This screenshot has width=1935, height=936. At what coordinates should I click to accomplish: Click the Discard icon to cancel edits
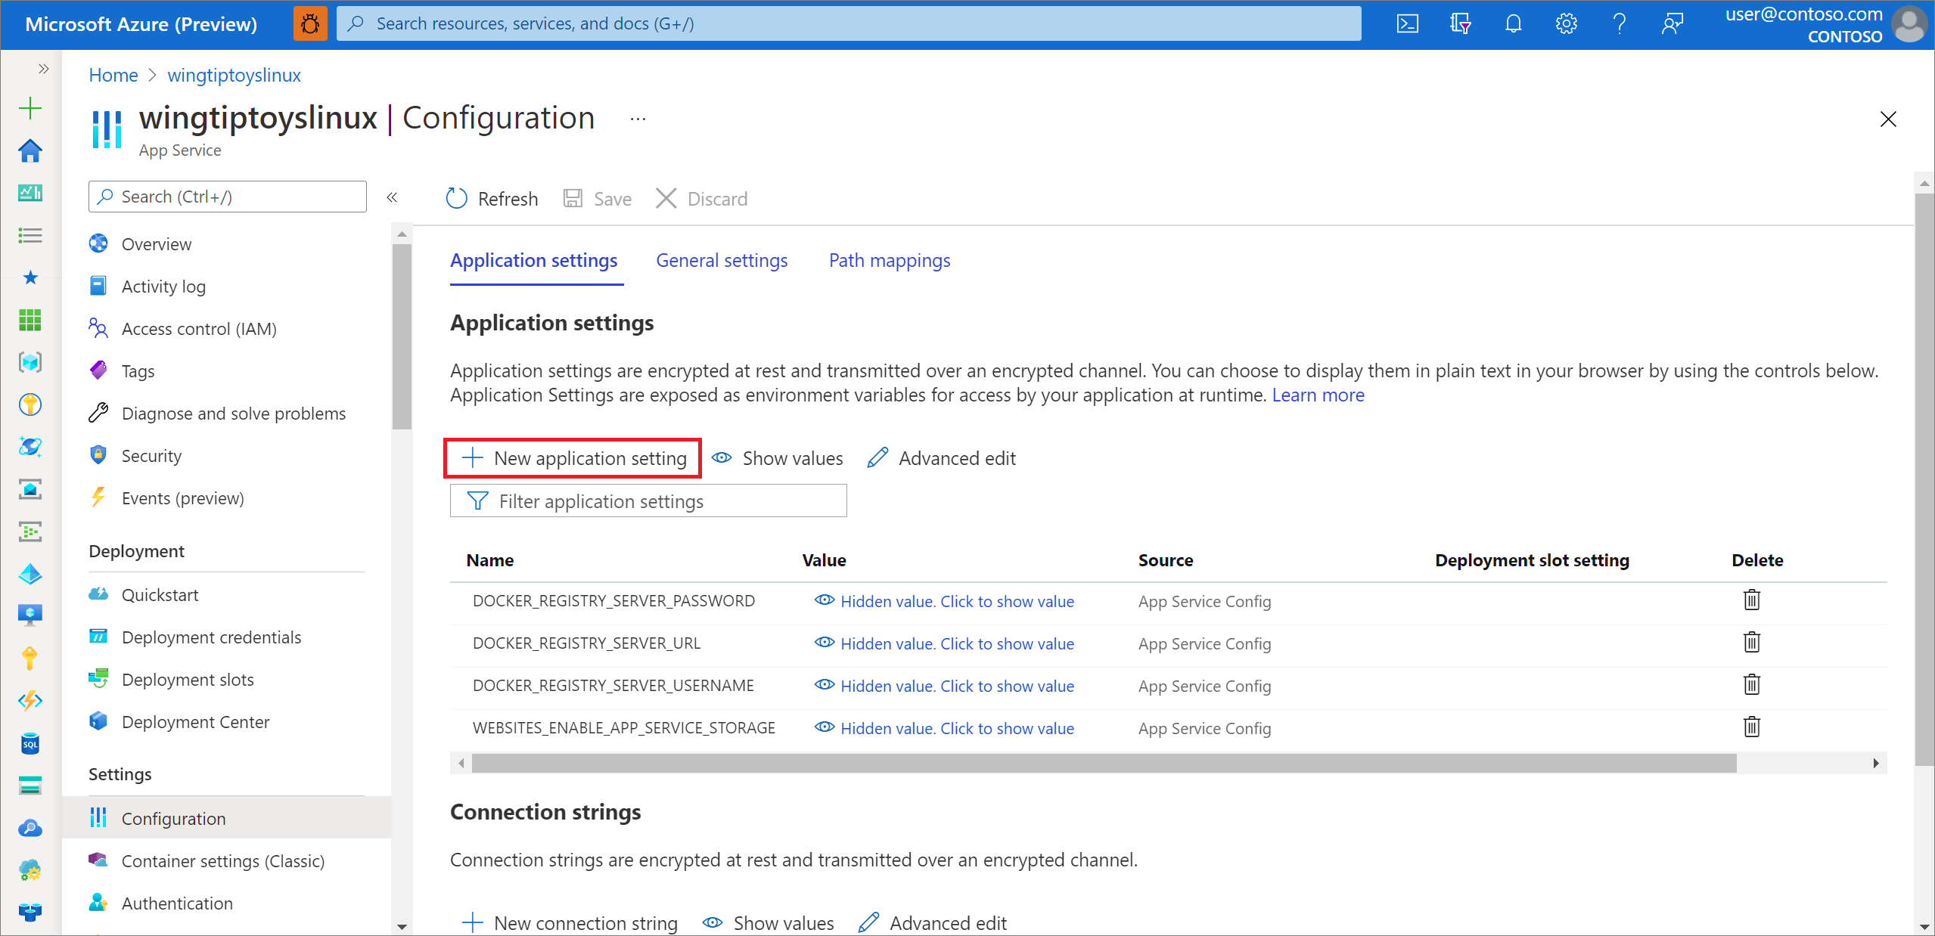(x=668, y=199)
